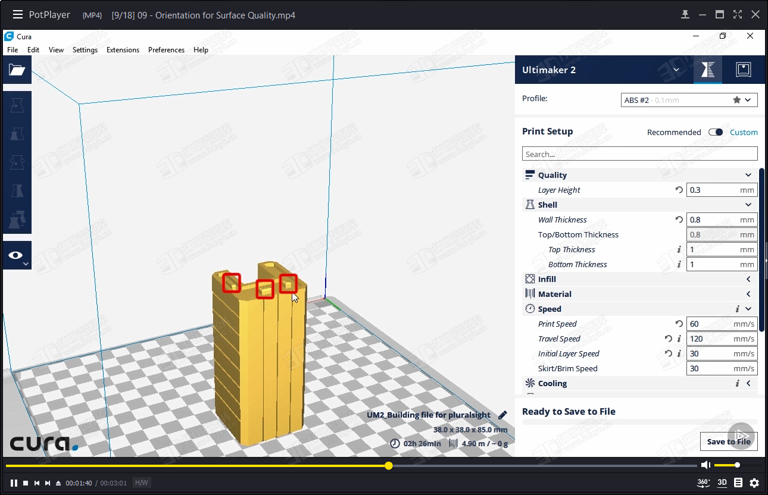768x495 pixels.
Task: Show info for Initial Layer Speed
Action: point(679,353)
